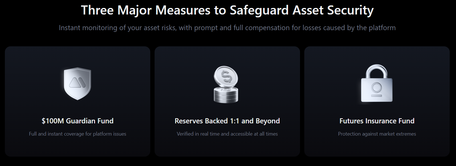The height and width of the screenshot is (166, 456).
Task: Open the $100M Guardian Fund title
Action: pyautogui.click(x=78, y=121)
